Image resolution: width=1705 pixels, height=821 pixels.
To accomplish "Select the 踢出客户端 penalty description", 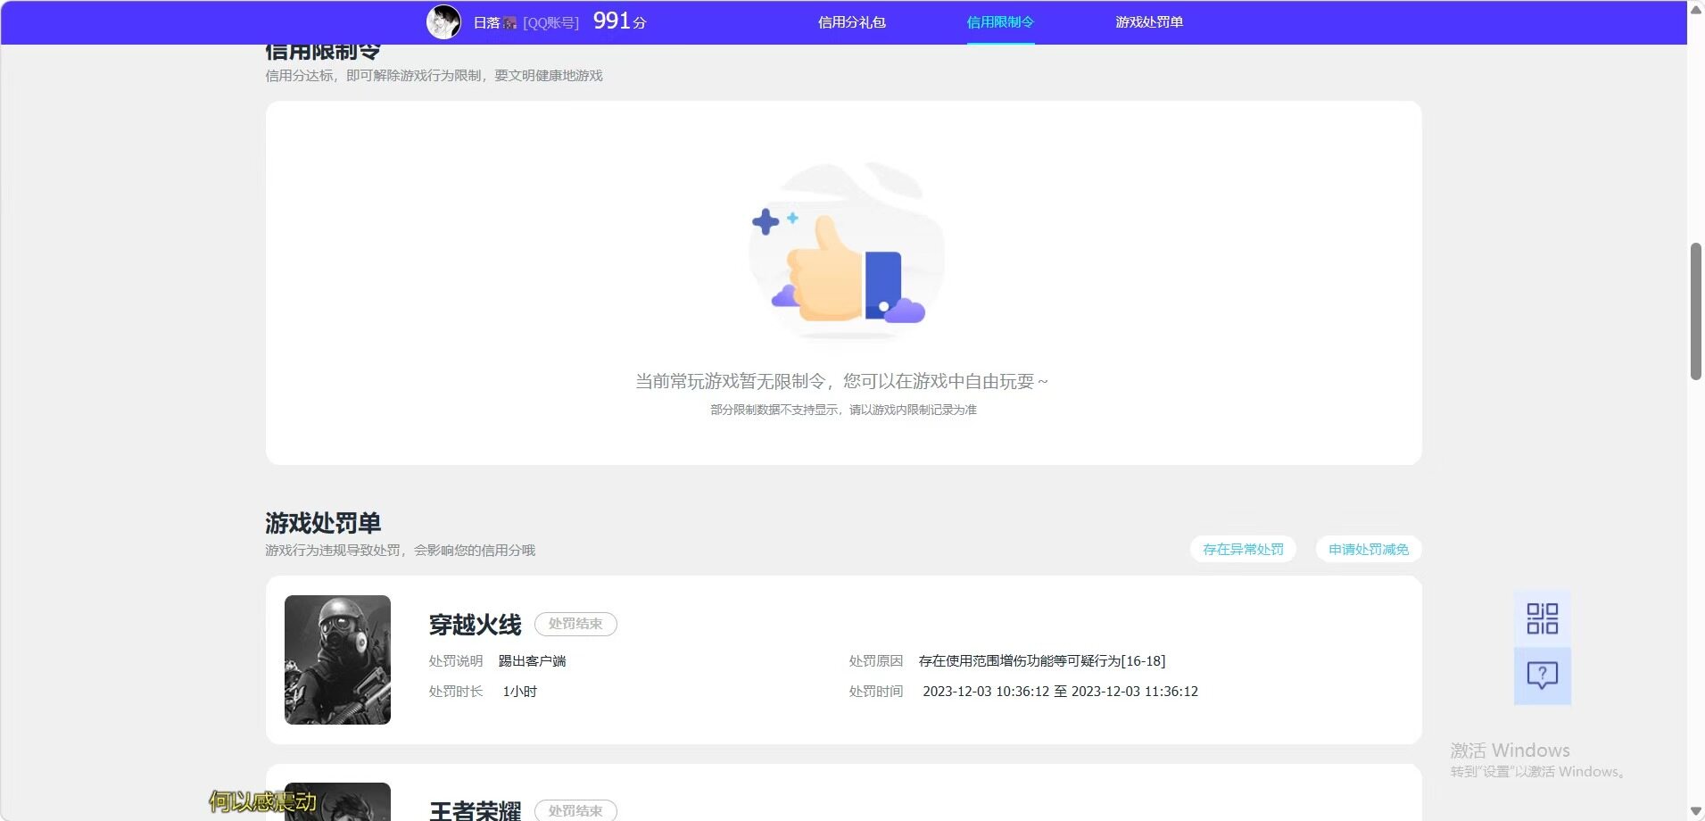I will point(532,661).
